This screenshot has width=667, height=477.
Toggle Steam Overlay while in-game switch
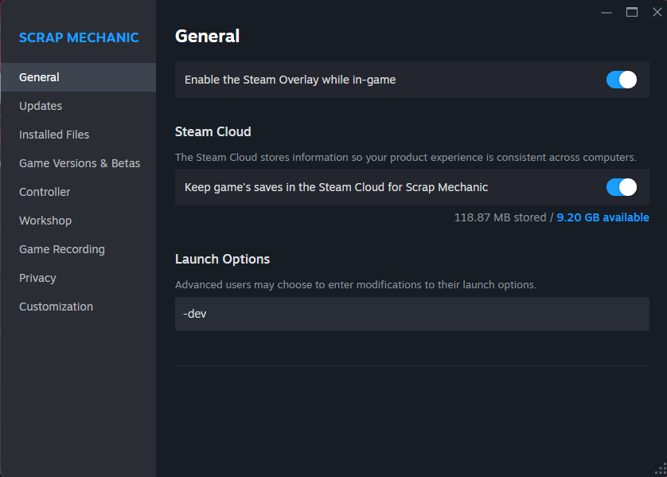click(x=622, y=80)
